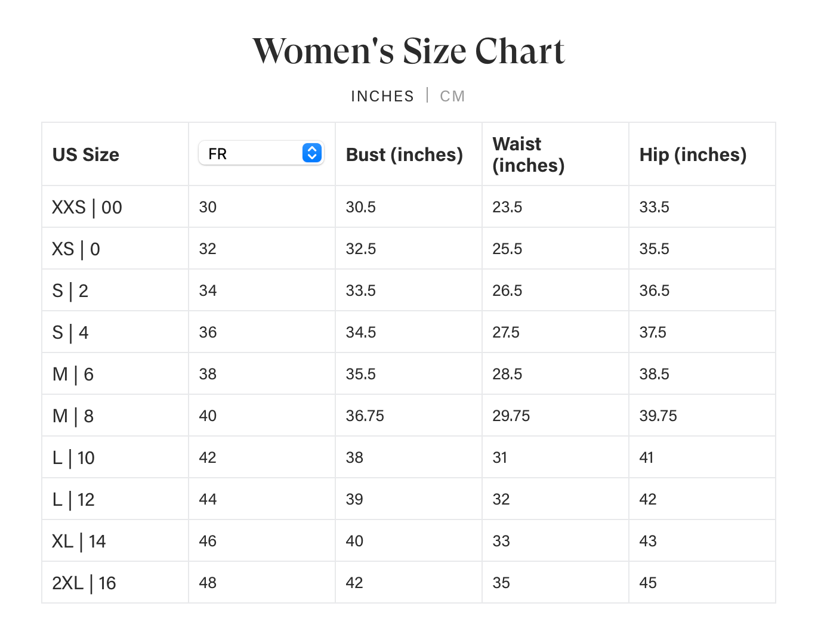This screenshot has height=631, width=821.
Task: Click the Women's Size Chart title
Action: (x=409, y=51)
